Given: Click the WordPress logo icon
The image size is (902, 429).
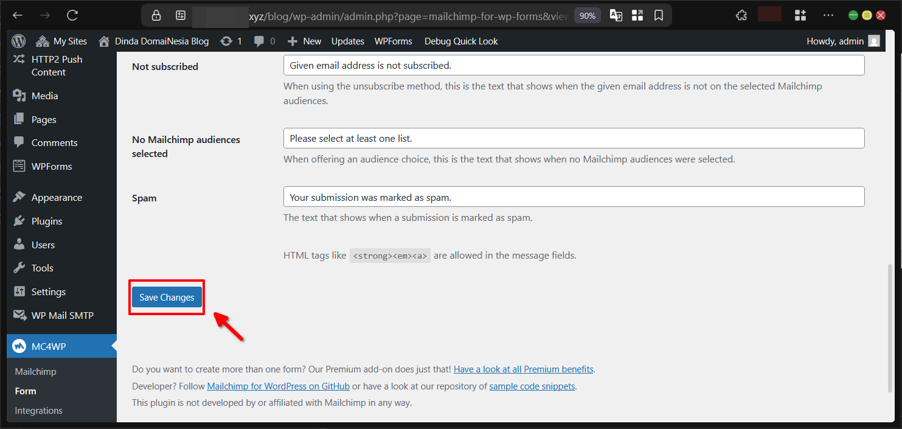Looking at the screenshot, I should coord(18,41).
